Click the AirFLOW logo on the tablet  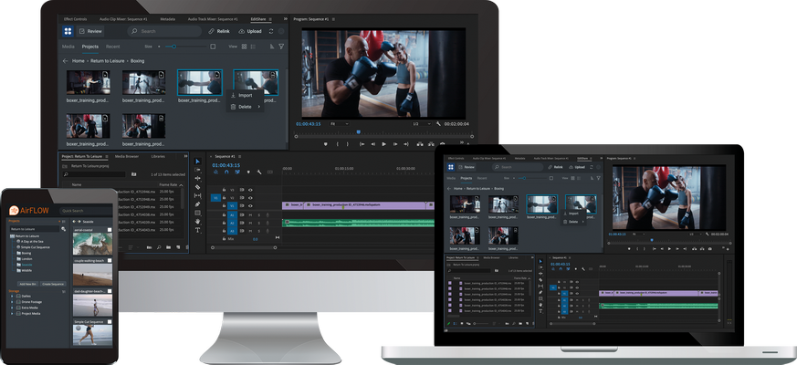point(28,210)
